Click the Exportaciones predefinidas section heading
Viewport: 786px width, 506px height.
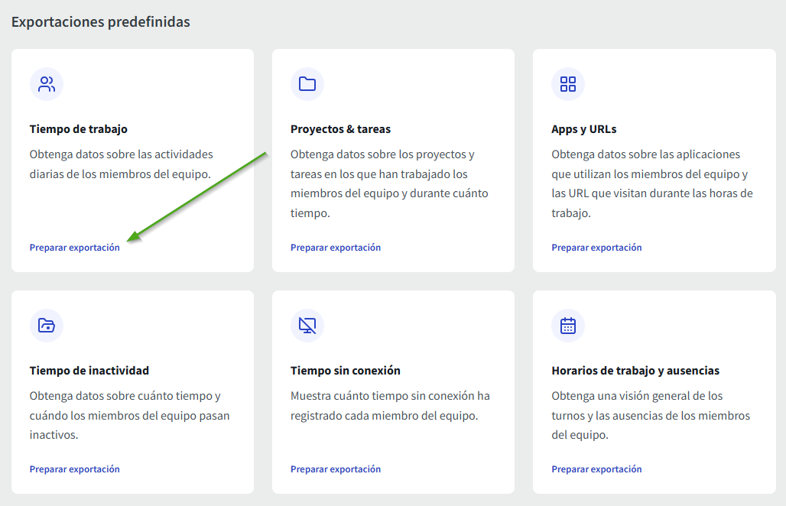click(101, 22)
